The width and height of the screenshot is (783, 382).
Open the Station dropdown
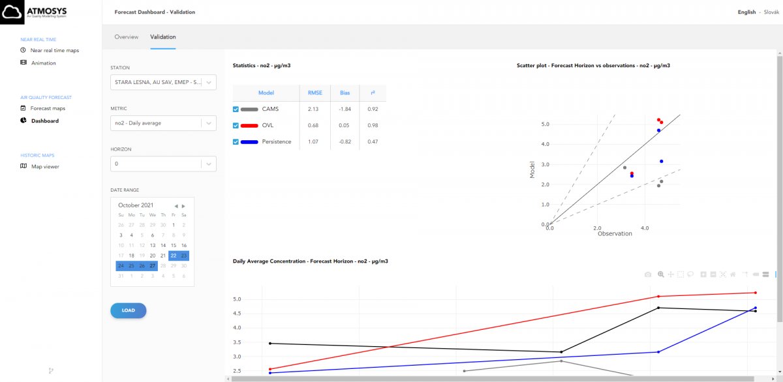(163, 82)
